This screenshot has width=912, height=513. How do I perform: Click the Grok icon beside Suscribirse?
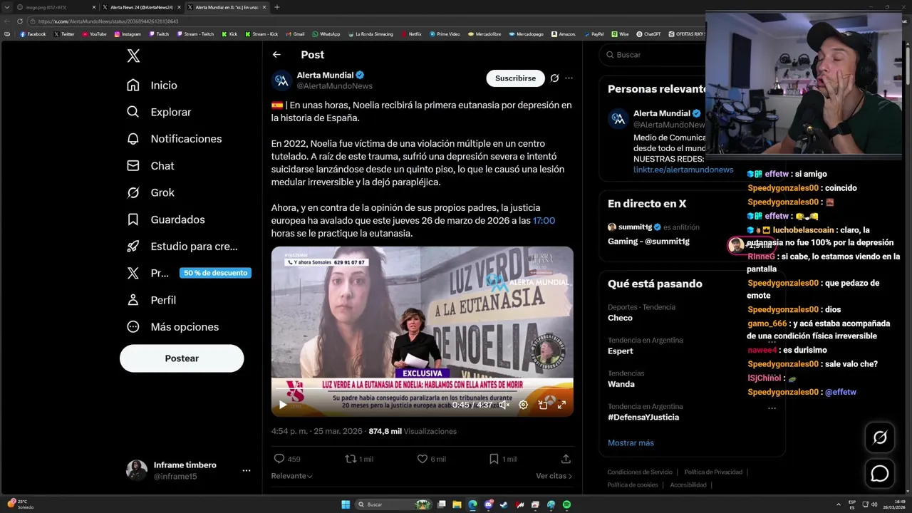pos(554,78)
